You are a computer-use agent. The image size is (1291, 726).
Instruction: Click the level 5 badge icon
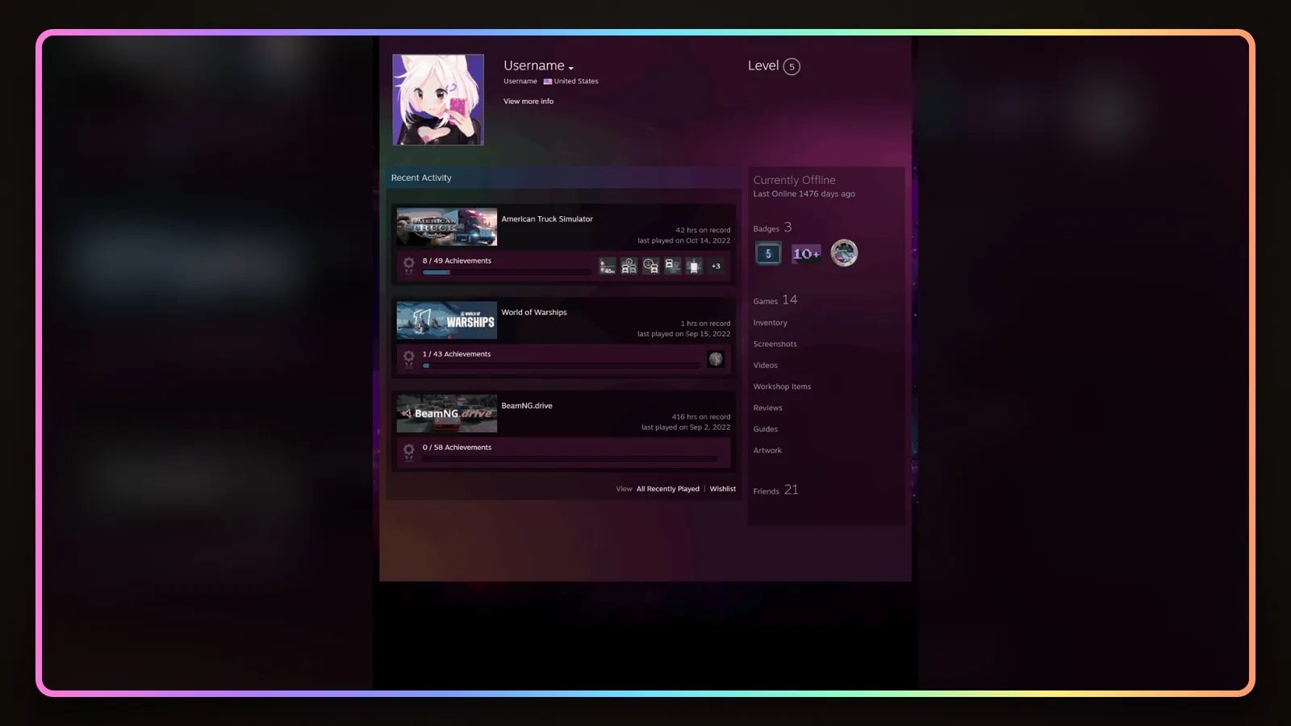[x=768, y=253]
